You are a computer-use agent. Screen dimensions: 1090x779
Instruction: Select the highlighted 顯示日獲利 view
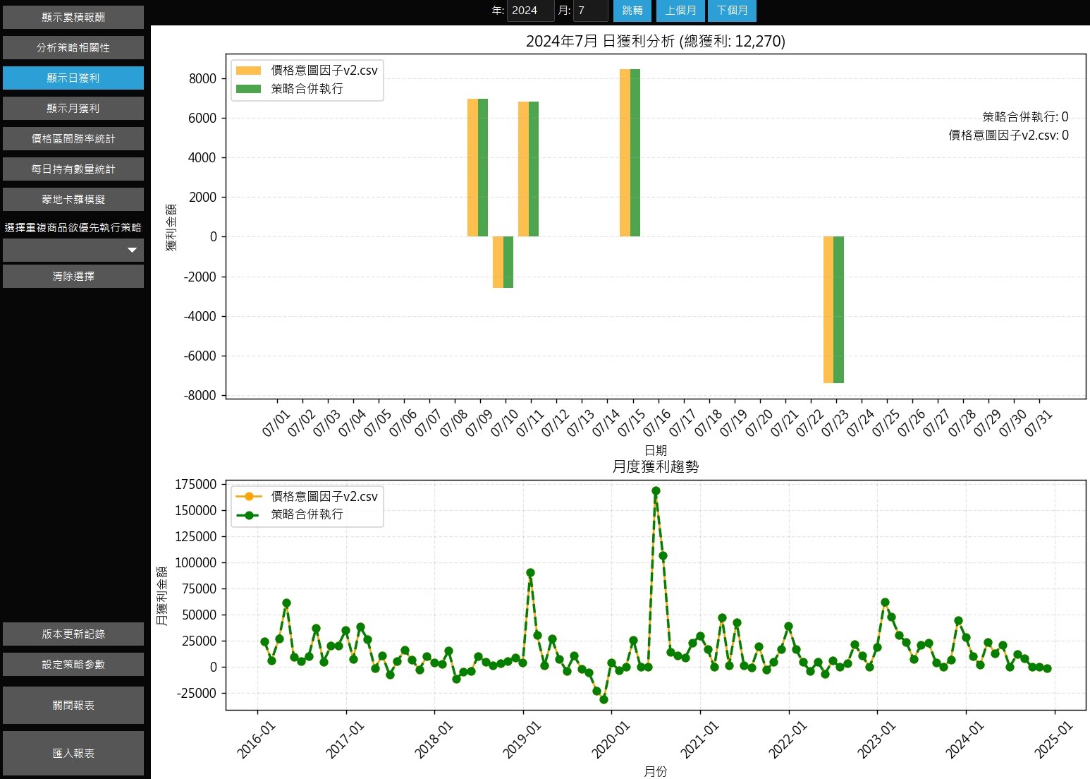point(73,78)
